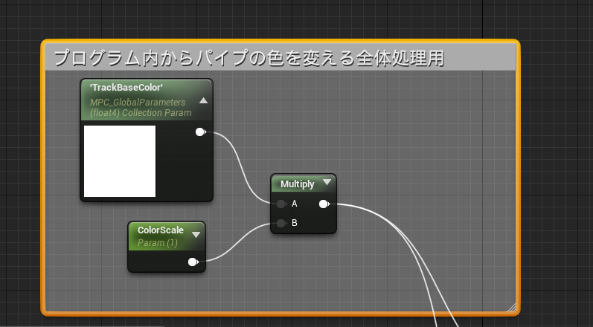Click the TrackBaseColor white color preview
The width and height of the screenshot is (593, 327).
[x=120, y=161]
